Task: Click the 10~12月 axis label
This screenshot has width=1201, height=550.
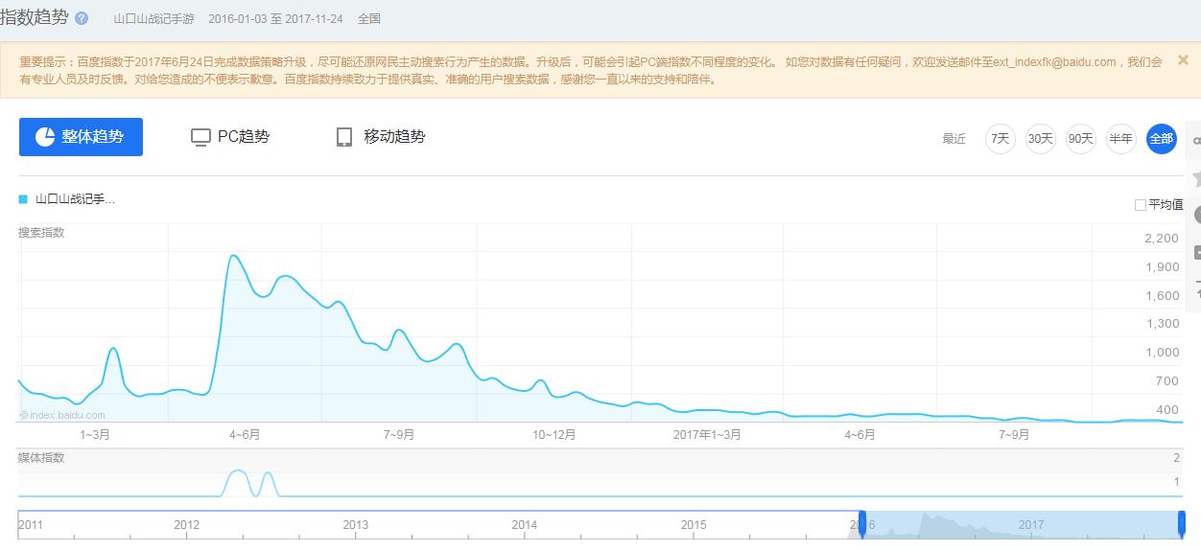Action: pyautogui.click(x=554, y=435)
